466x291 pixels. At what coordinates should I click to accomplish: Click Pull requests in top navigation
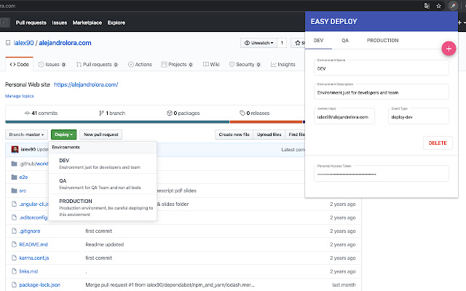pos(31,23)
